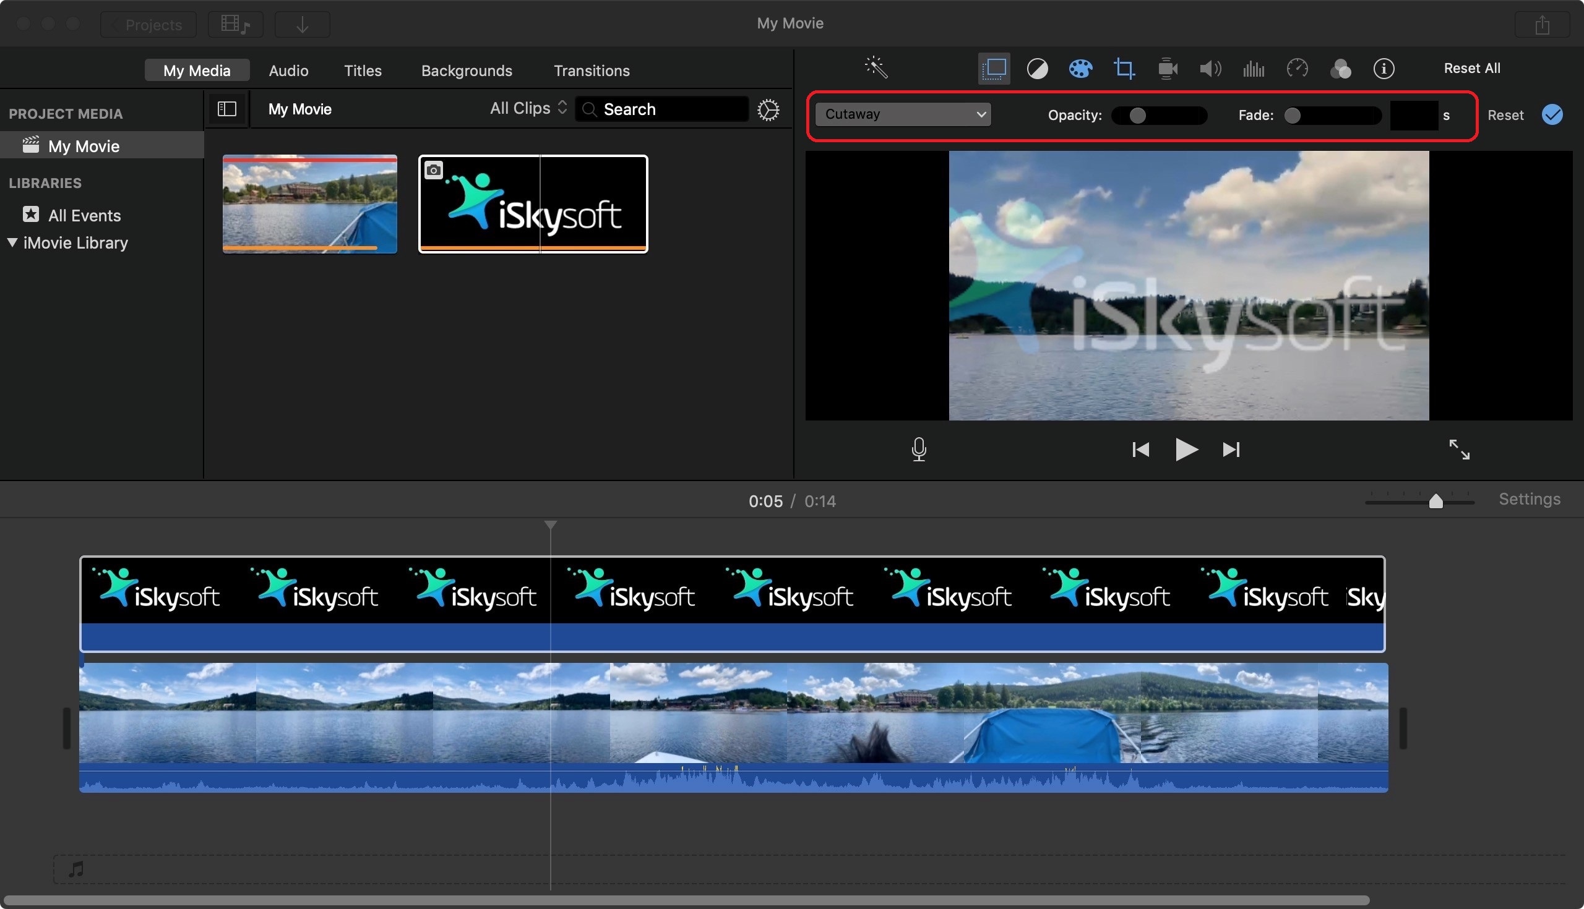Switch to Audio tab

point(288,70)
